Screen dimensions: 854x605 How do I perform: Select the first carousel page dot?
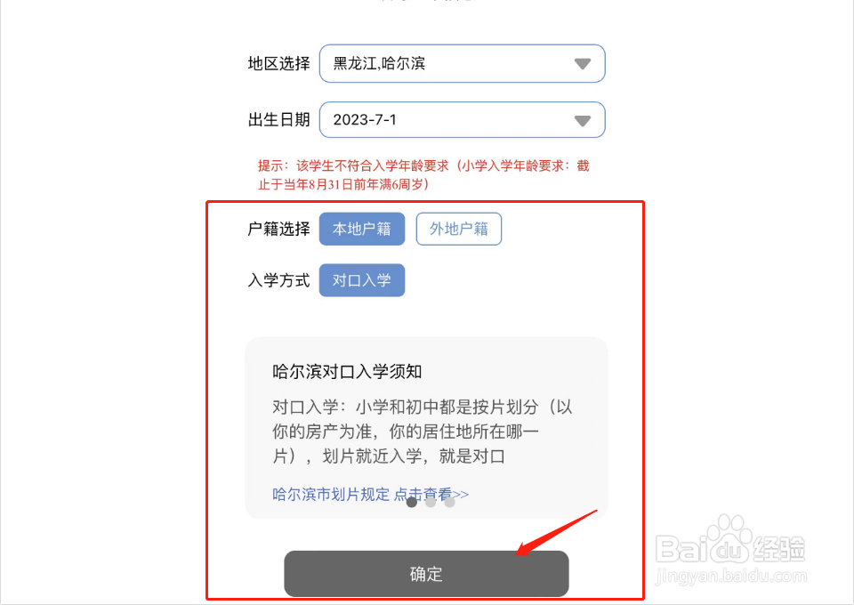point(412,502)
